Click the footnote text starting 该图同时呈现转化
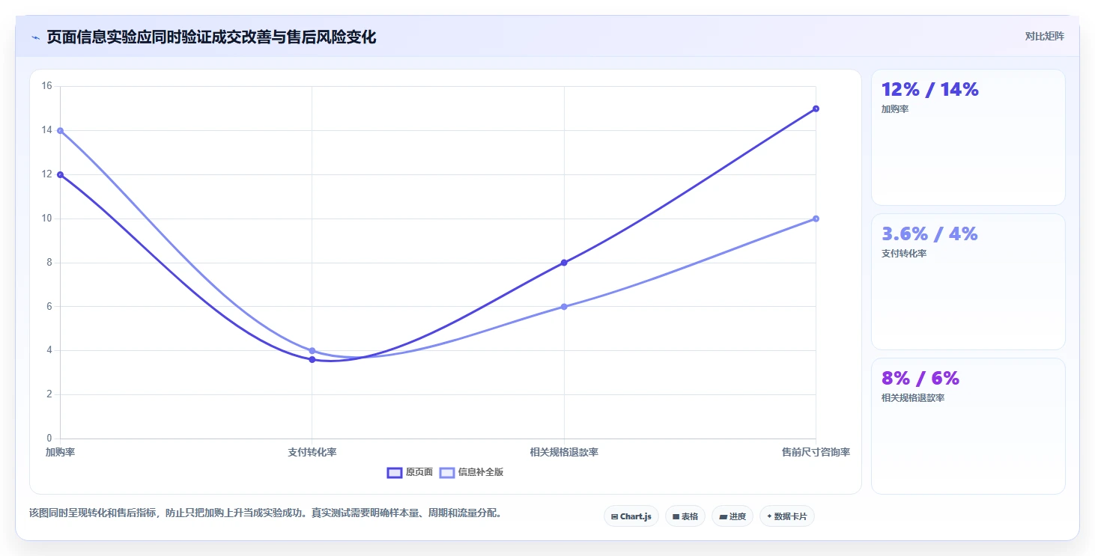The height and width of the screenshot is (556, 1095). click(265, 513)
